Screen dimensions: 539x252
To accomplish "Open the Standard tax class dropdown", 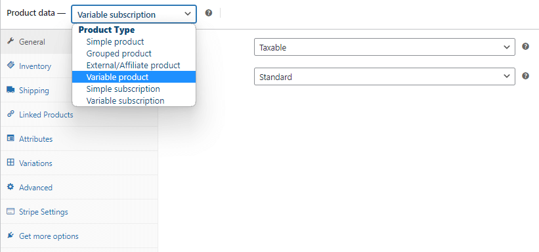I will coord(384,77).
